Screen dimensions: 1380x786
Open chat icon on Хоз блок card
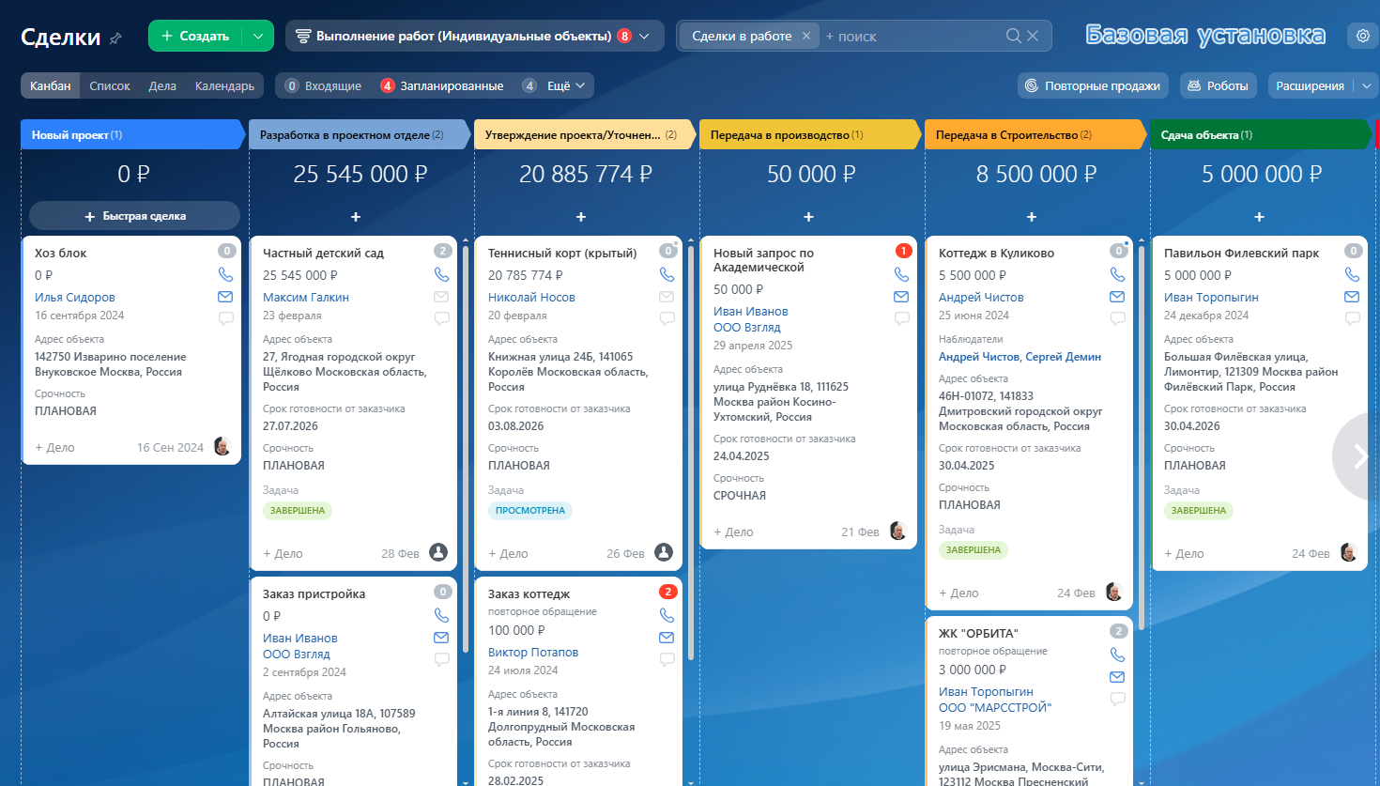click(x=225, y=318)
